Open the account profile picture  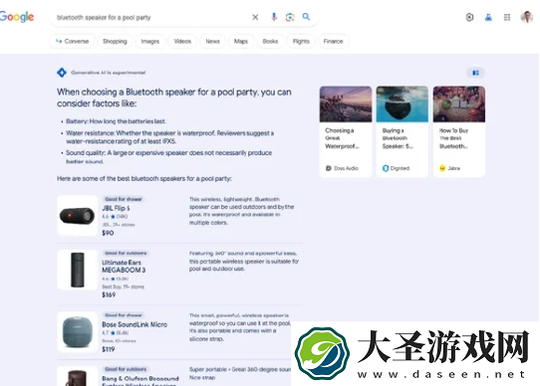point(527,17)
